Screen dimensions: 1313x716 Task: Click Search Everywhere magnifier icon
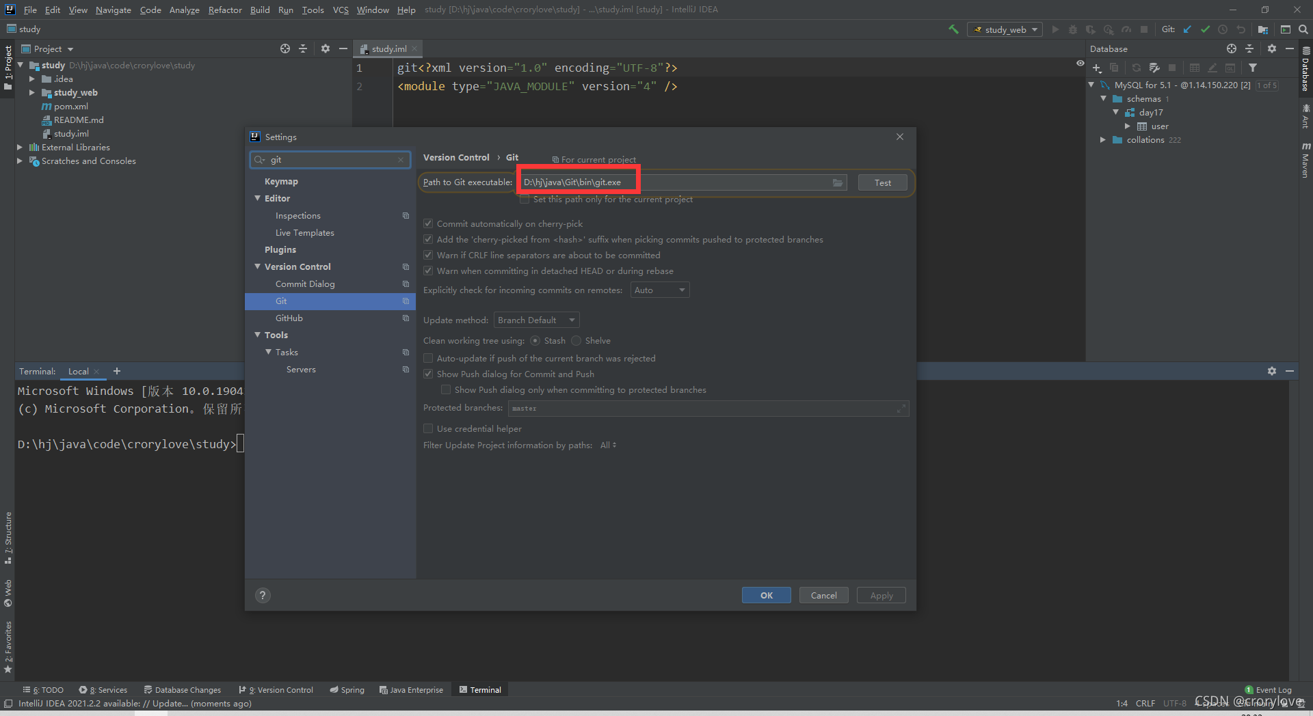point(1303,29)
